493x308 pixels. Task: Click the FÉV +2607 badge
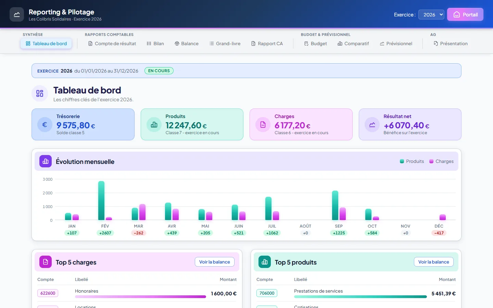(x=105, y=233)
